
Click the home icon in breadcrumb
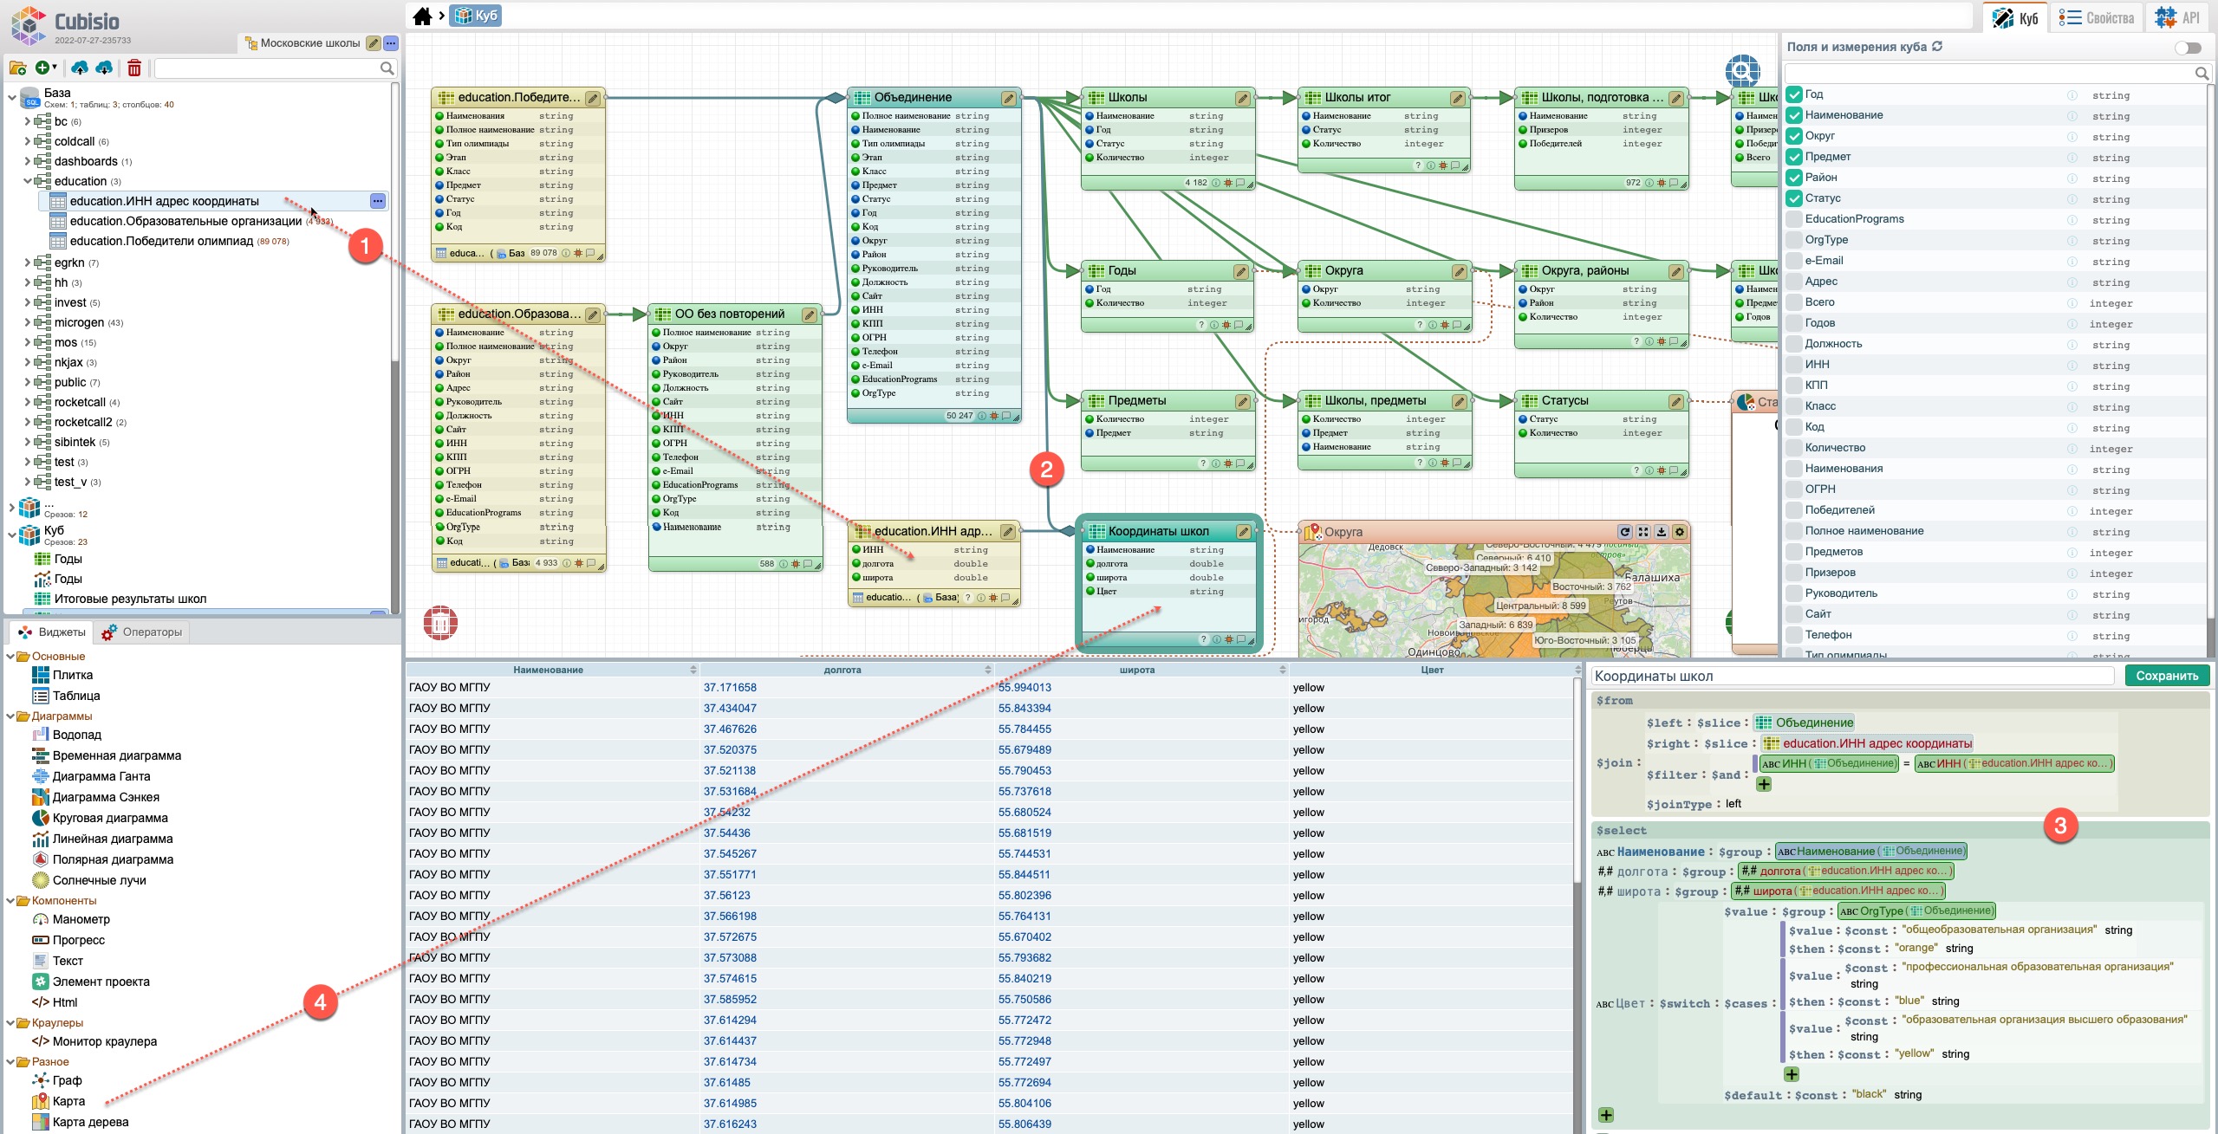tap(422, 16)
